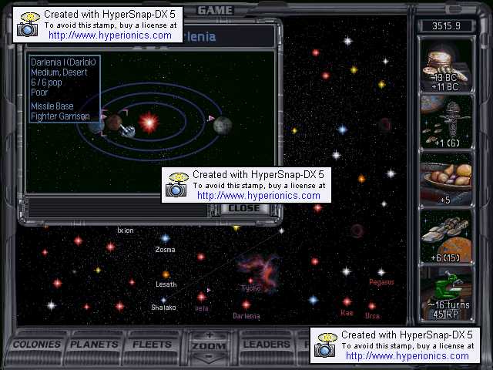The image size is (493, 370).
Task: Open the GAME menu at top
Action: (x=216, y=10)
